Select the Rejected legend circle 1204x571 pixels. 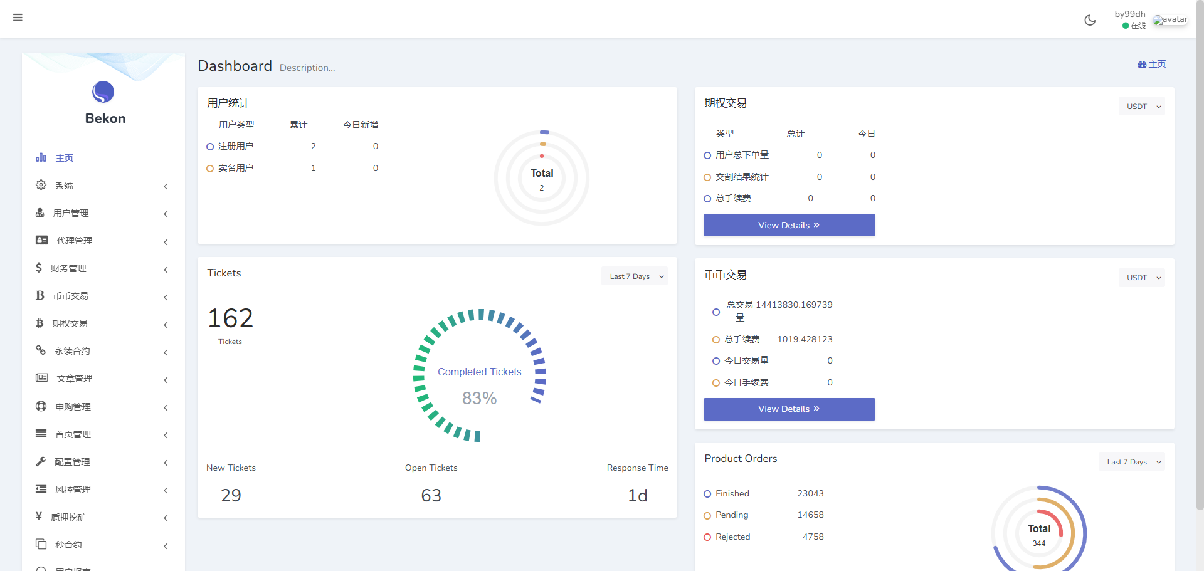pyautogui.click(x=707, y=537)
